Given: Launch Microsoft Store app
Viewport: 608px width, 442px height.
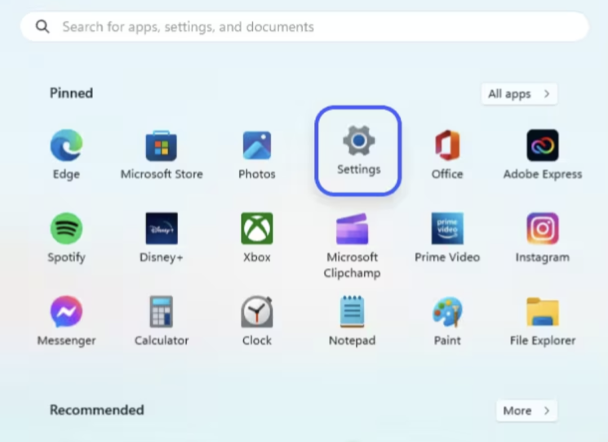Looking at the screenshot, I should coord(162,154).
